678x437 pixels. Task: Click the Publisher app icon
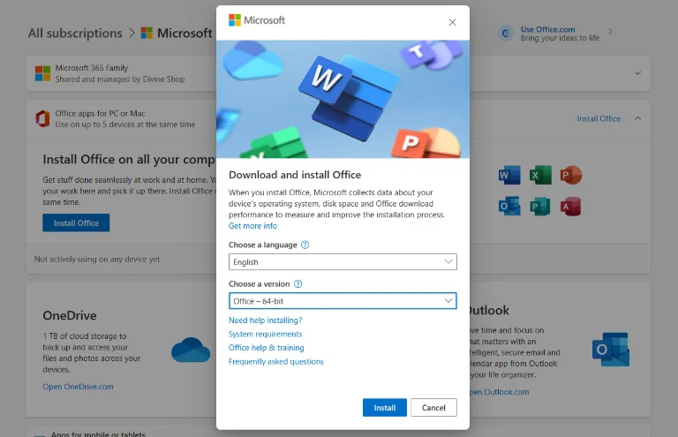point(540,207)
